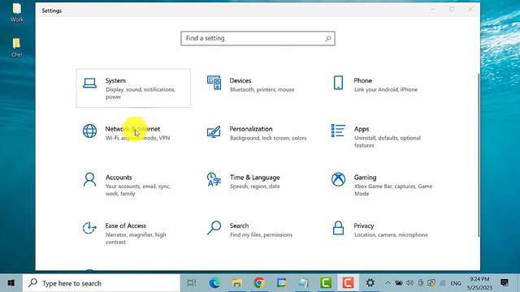Show hidden system tray icons
Image resolution: width=520 pixels, height=292 pixels.
(x=388, y=283)
